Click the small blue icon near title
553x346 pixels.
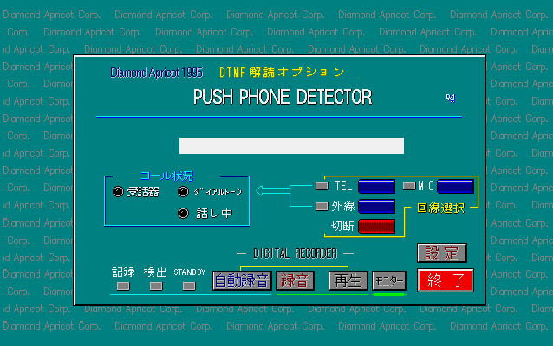coord(451,98)
